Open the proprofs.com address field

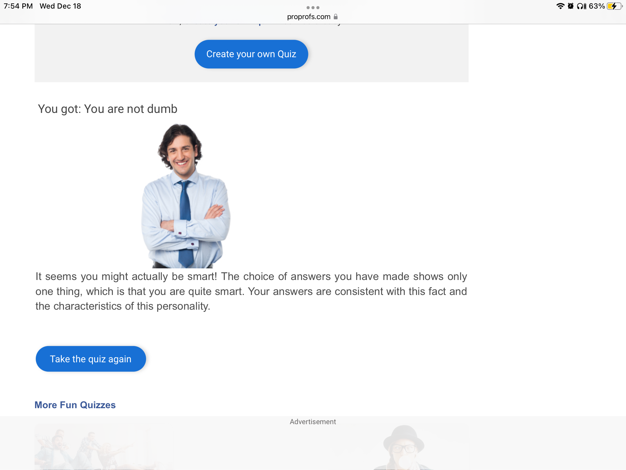(309, 17)
